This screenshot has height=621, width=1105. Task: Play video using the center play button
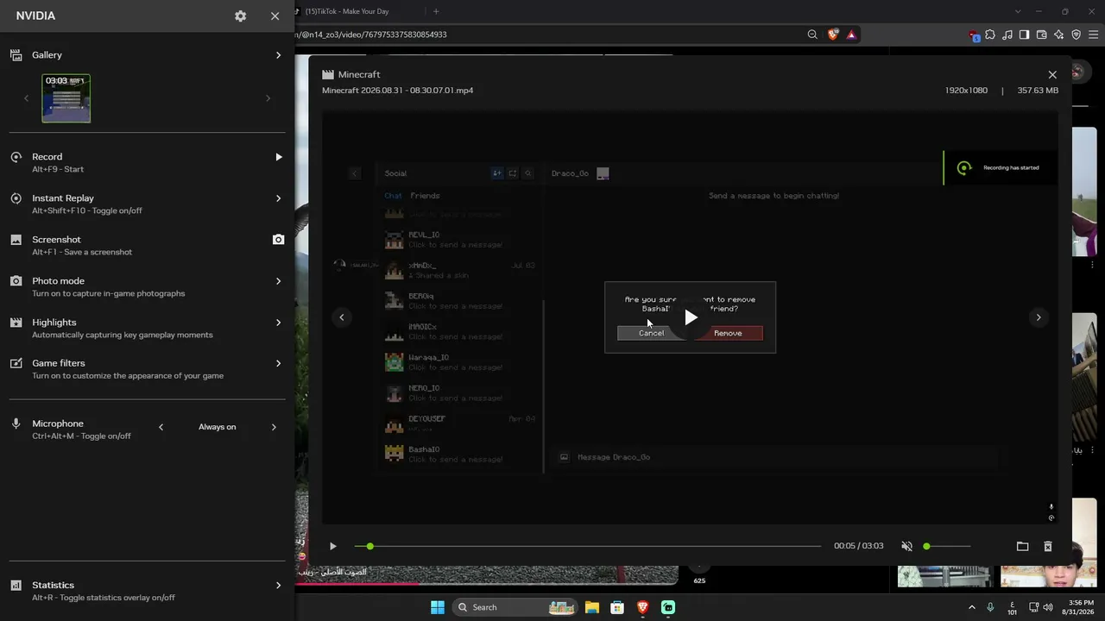[x=691, y=317]
